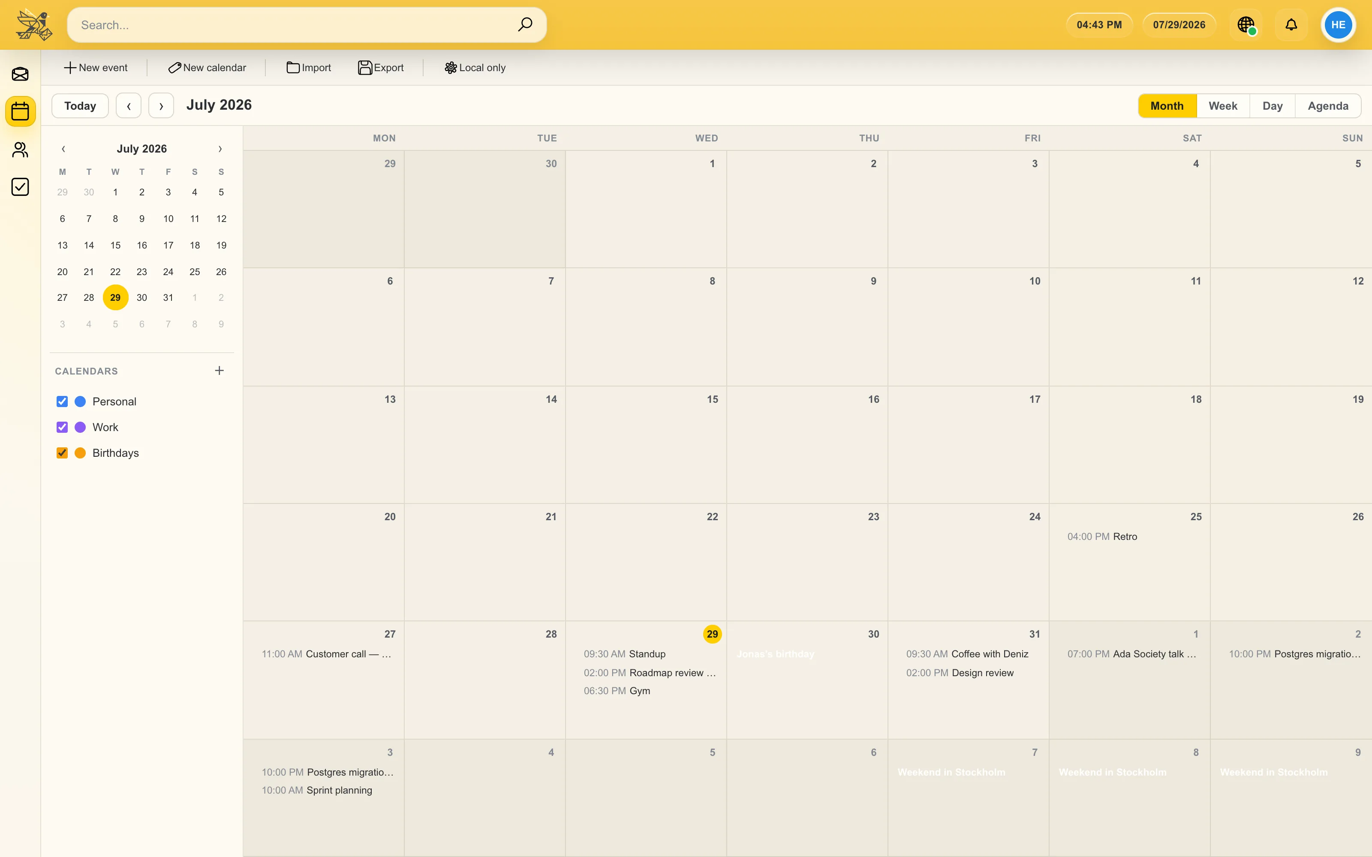Screen dimensions: 1372x857
Task: Switch to Day view
Action: click(x=1272, y=106)
